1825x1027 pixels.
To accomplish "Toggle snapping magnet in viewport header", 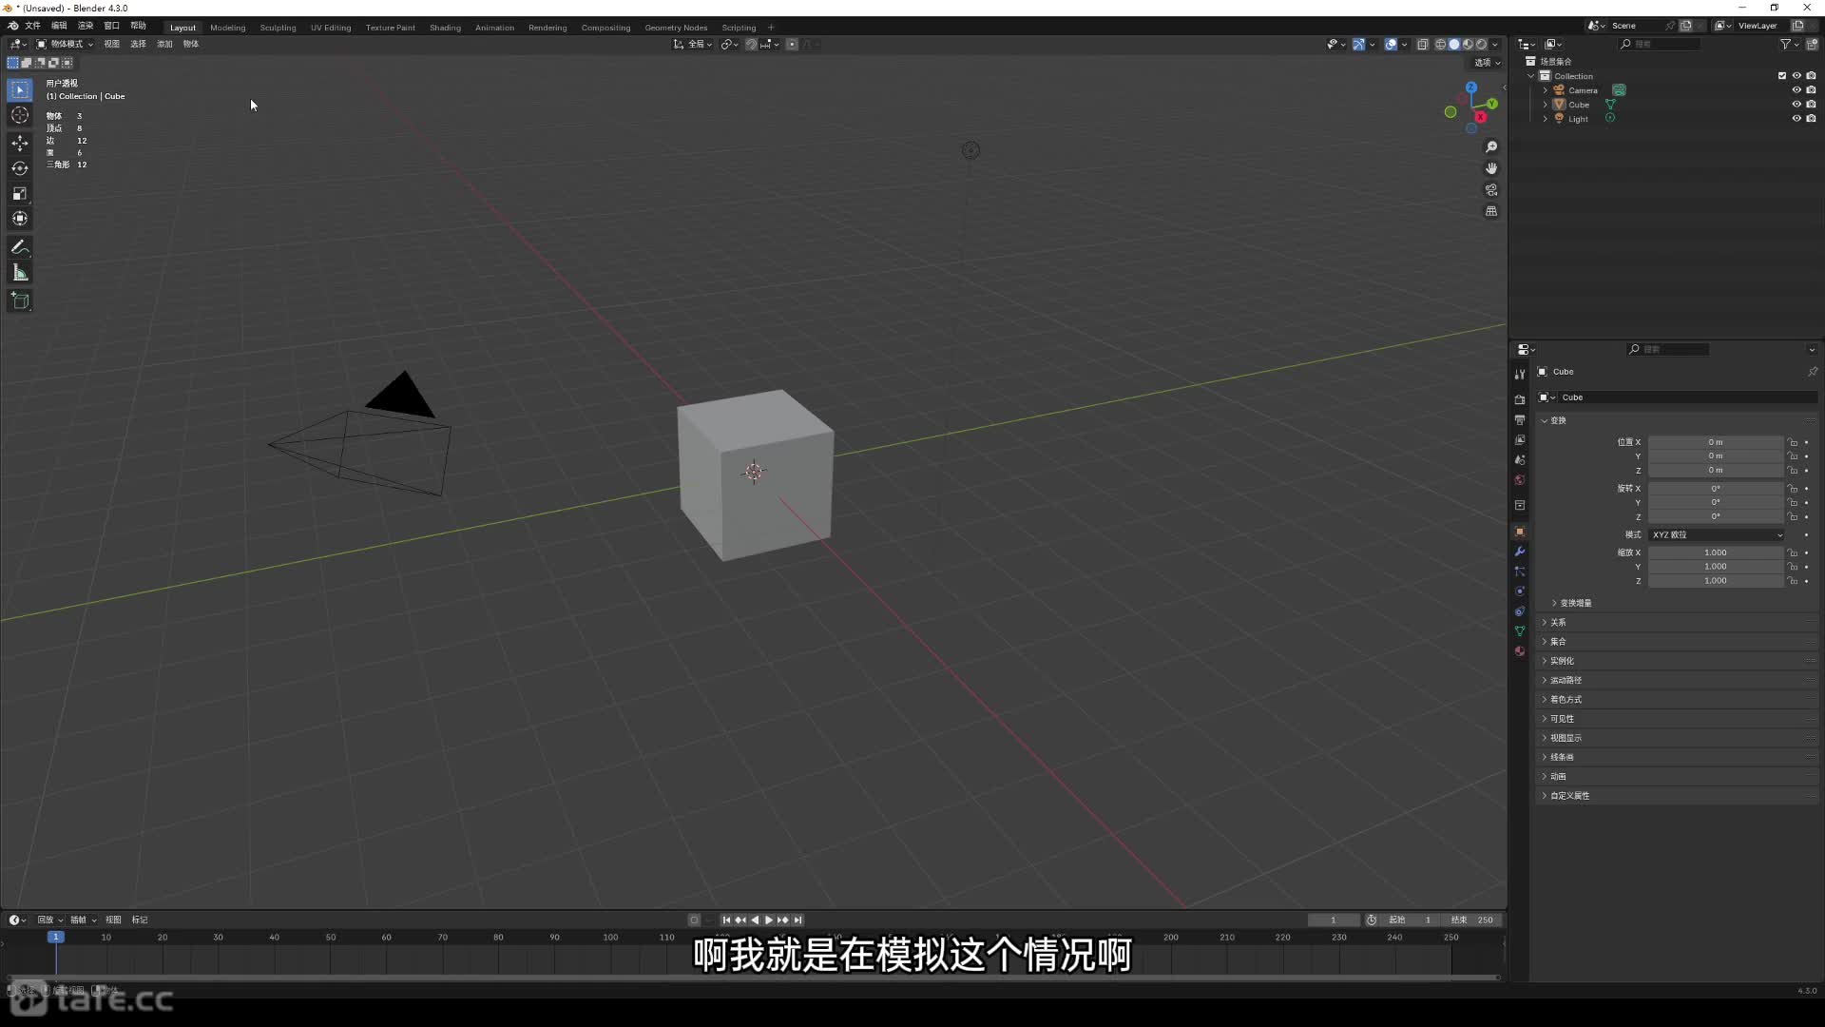I will (x=751, y=44).
